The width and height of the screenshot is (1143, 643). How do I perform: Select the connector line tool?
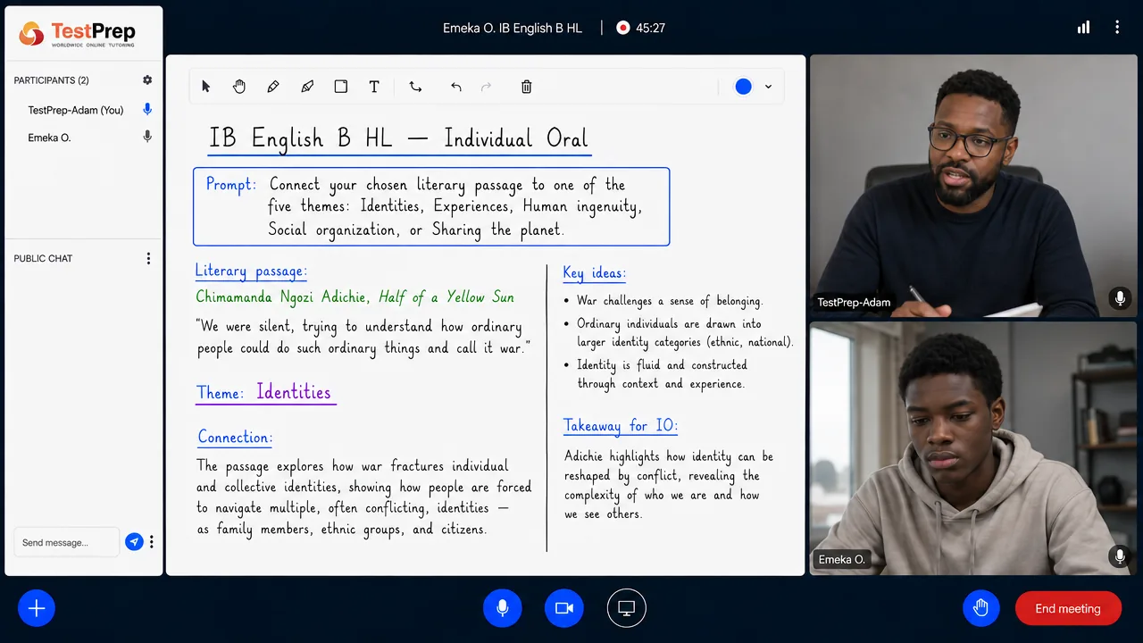click(415, 87)
